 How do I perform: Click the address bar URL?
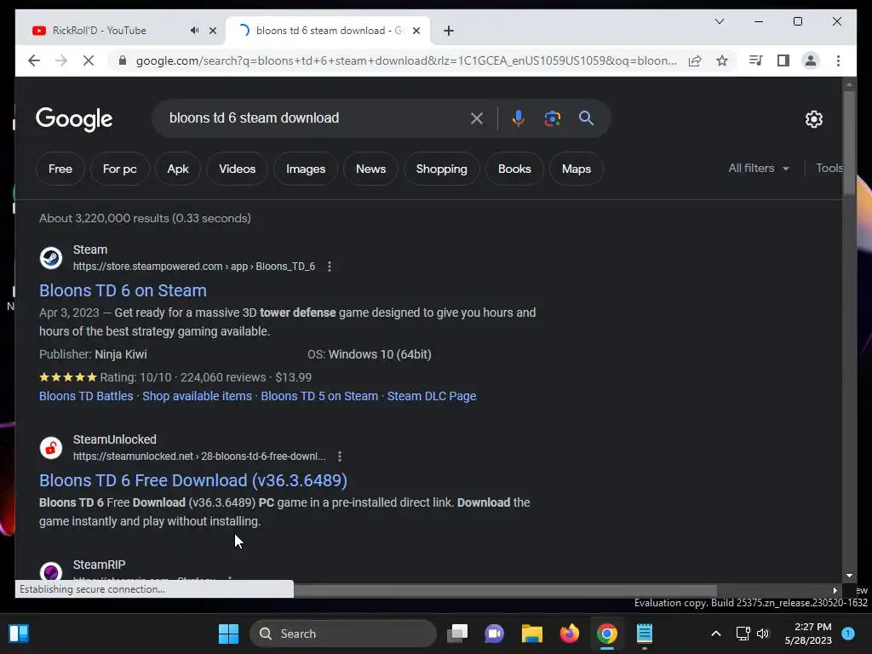click(x=406, y=60)
